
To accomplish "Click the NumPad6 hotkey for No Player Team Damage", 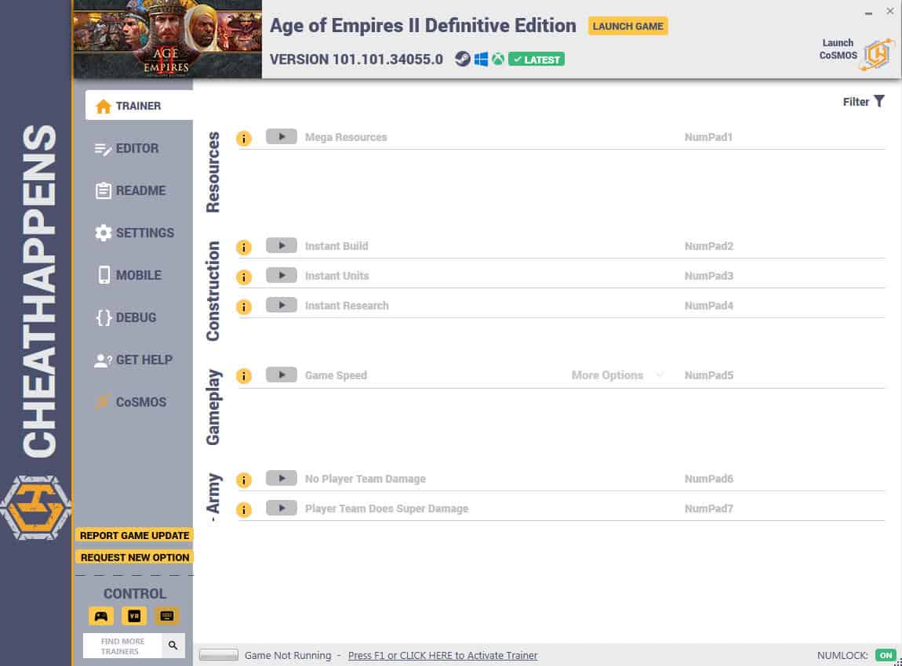I will click(x=709, y=479).
